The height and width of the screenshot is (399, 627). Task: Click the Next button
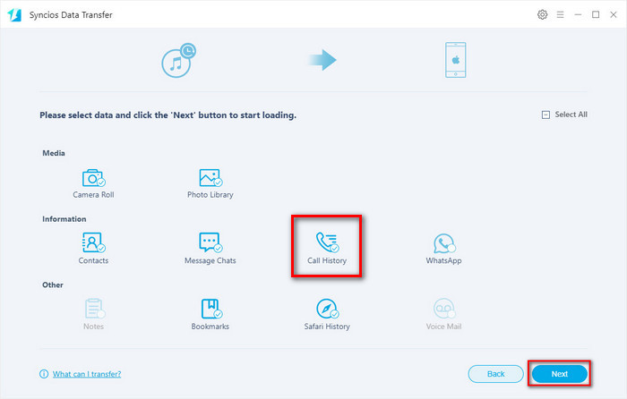coord(560,374)
